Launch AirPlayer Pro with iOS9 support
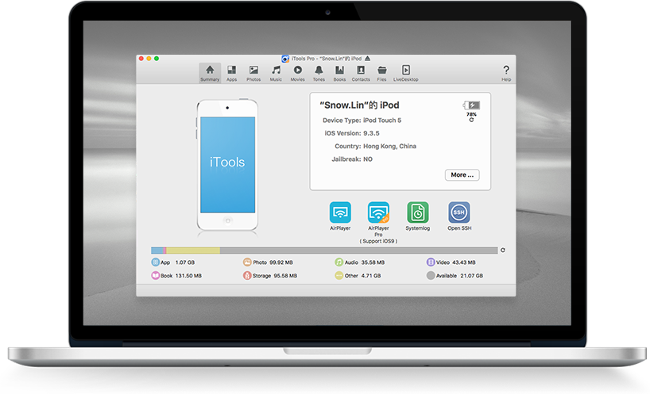Viewport: 650px width, 394px height. 378,222
